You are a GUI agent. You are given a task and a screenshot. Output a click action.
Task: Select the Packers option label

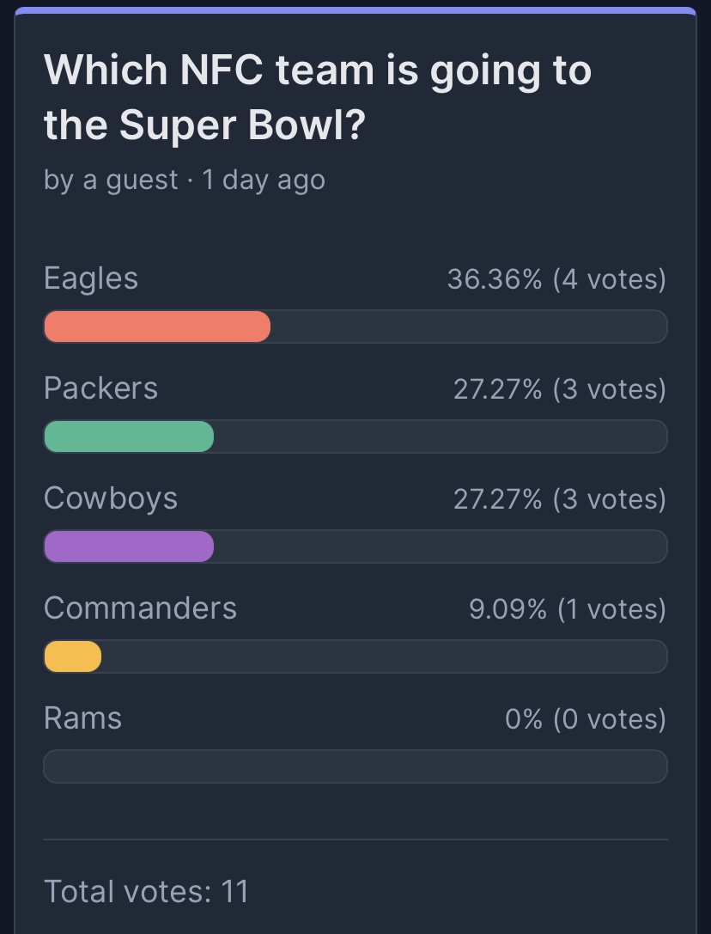pyautogui.click(x=100, y=388)
